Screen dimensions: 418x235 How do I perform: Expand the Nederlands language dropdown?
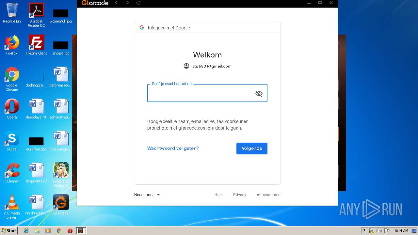tap(147, 195)
